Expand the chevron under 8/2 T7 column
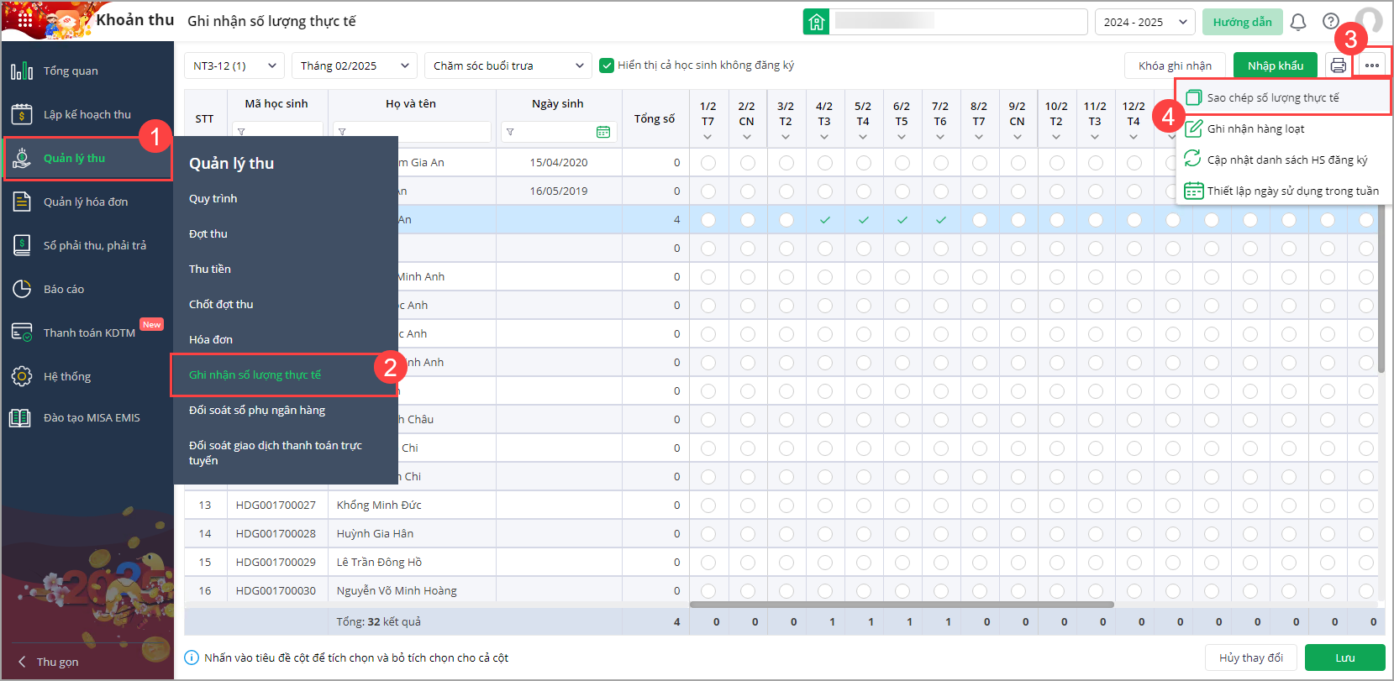The image size is (1394, 681). (x=979, y=137)
